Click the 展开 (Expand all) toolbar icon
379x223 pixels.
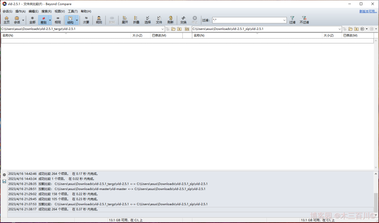pos(125,20)
